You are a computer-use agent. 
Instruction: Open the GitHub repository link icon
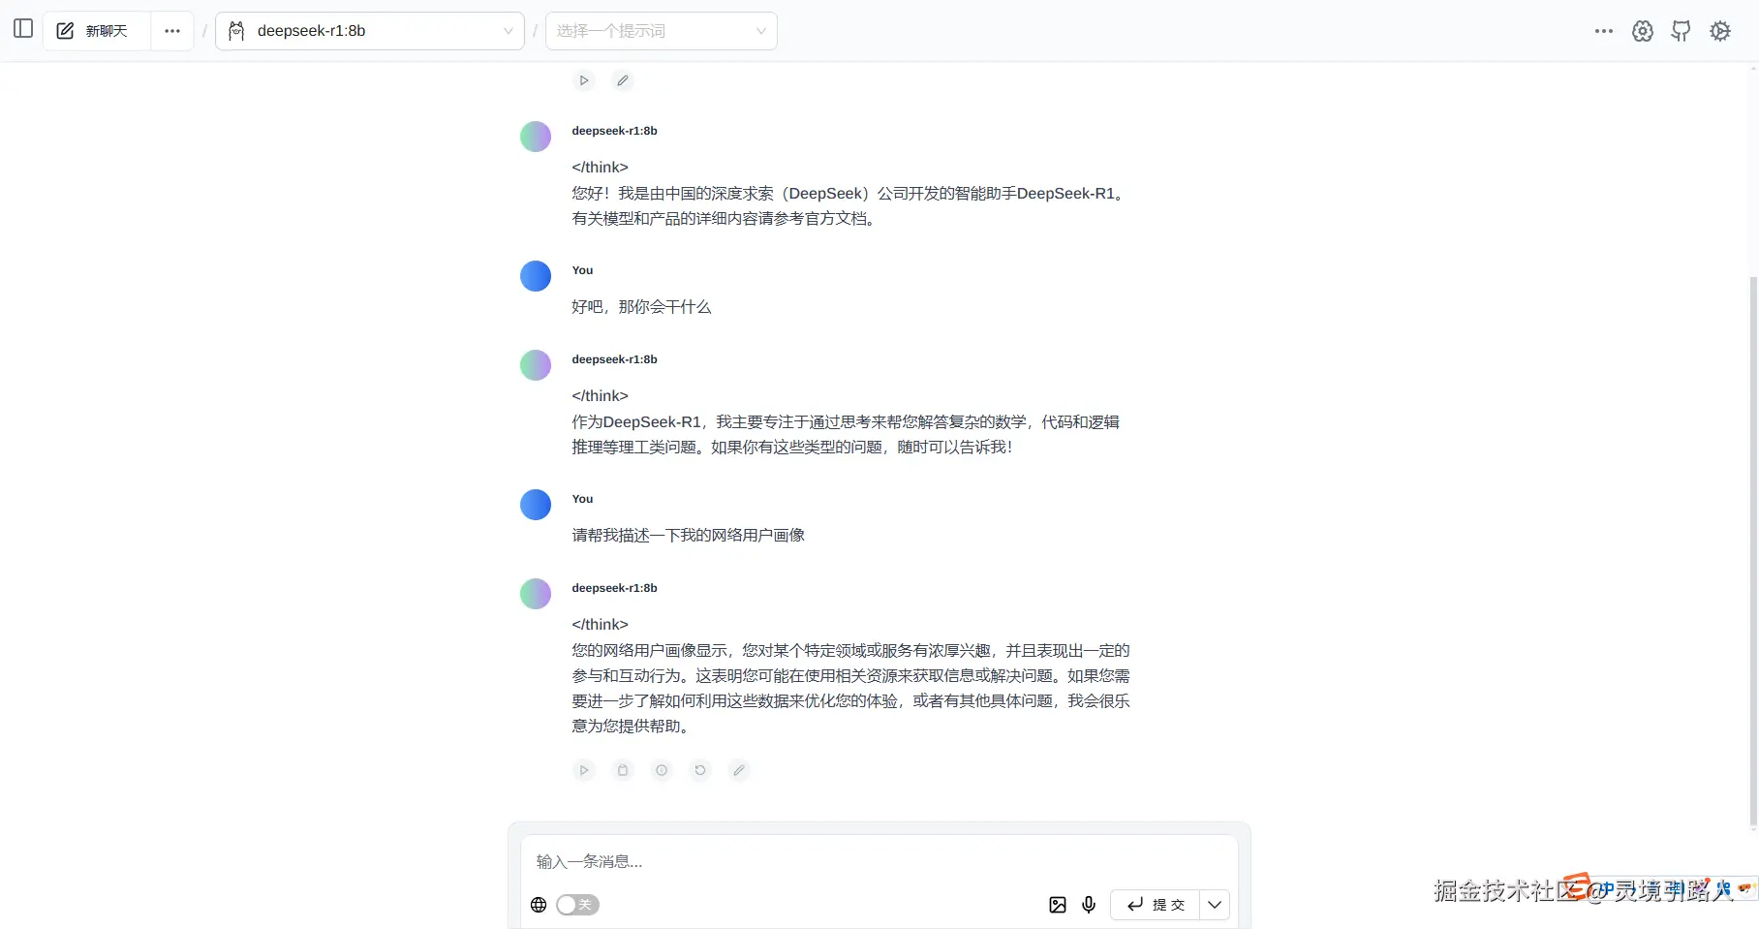tap(1682, 30)
